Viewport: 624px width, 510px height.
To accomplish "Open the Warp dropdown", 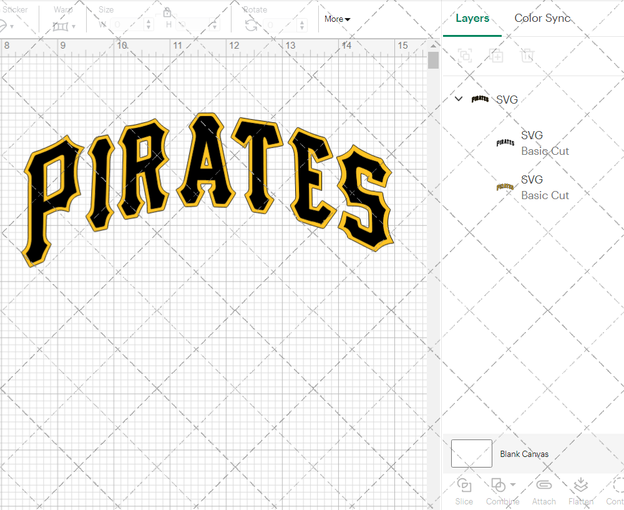I will pos(64,26).
